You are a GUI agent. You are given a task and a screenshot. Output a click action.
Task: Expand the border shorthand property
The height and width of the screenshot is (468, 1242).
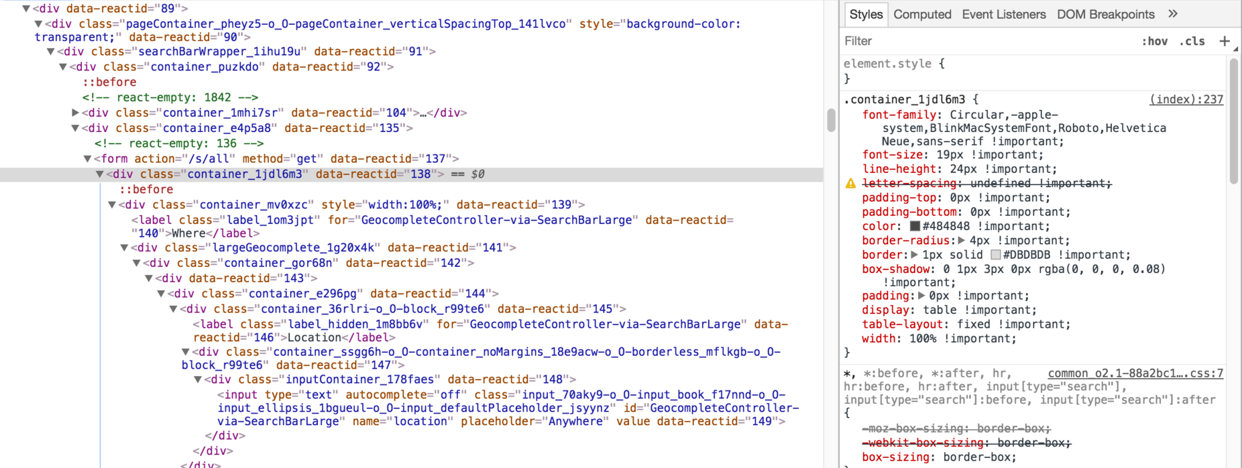tap(914, 255)
